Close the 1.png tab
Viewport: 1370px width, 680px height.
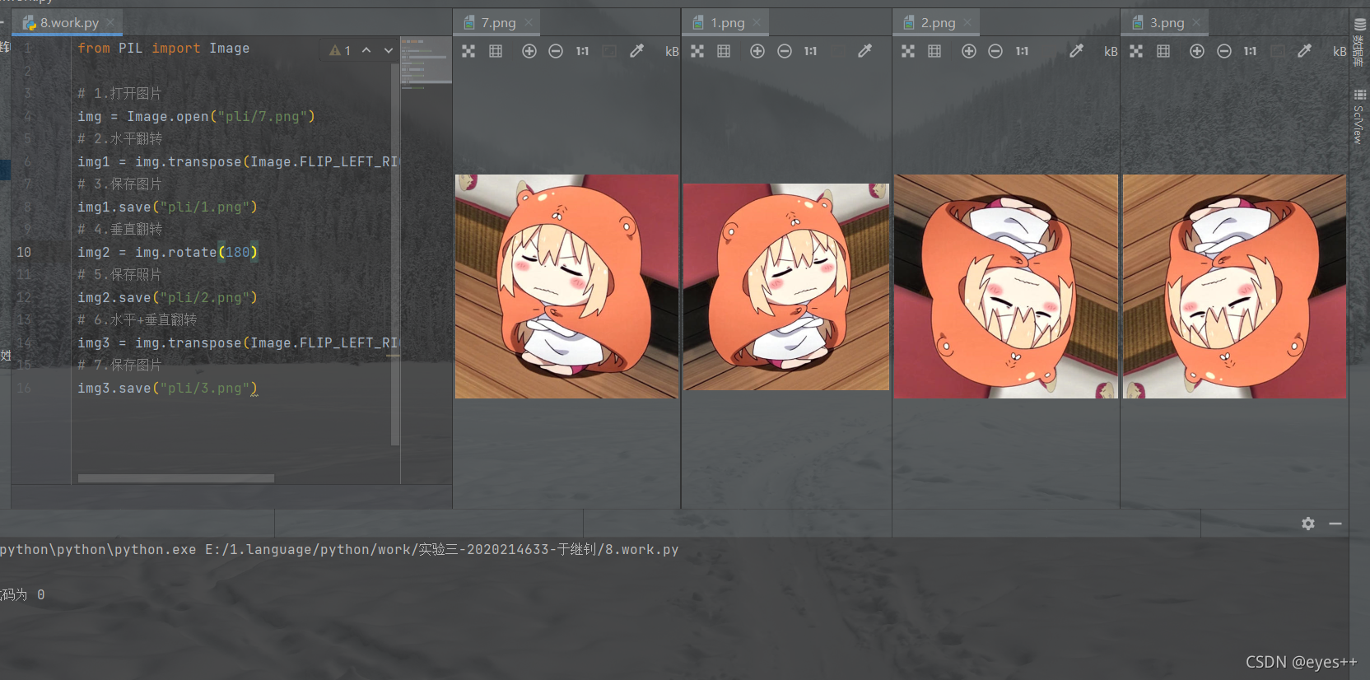(x=757, y=22)
